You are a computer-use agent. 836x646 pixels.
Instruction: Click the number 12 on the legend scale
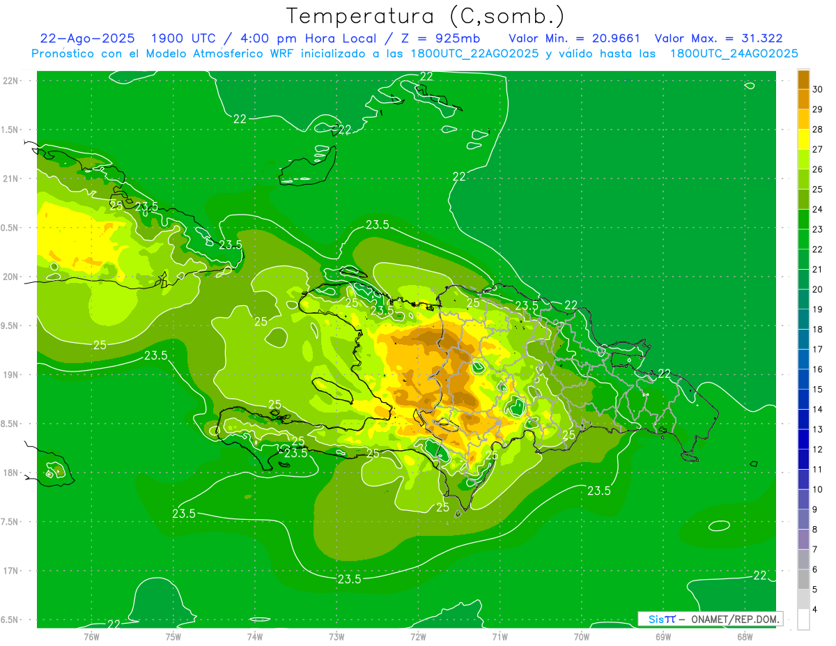point(817,449)
